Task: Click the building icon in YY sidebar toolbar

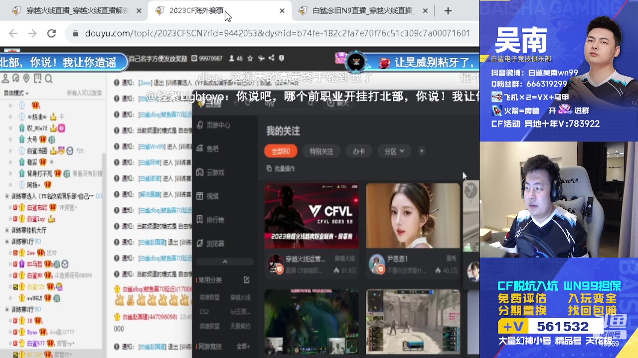Action: point(38,79)
